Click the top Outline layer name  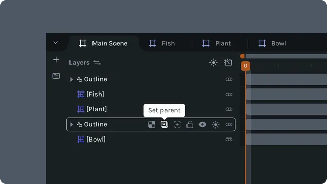[x=96, y=79]
